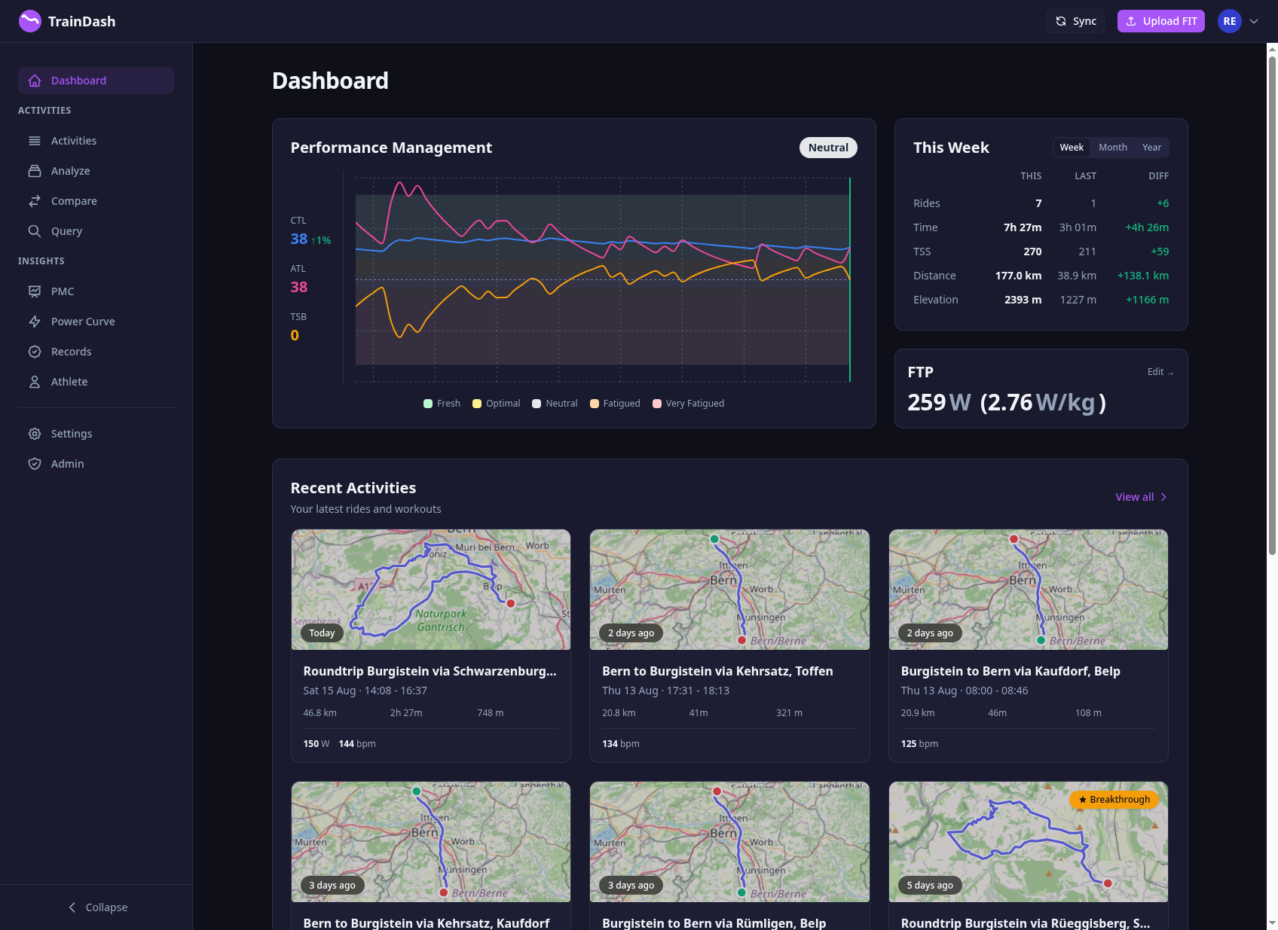The image size is (1278, 930).
Task: Click the 259 W FTP value
Action: point(939,402)
